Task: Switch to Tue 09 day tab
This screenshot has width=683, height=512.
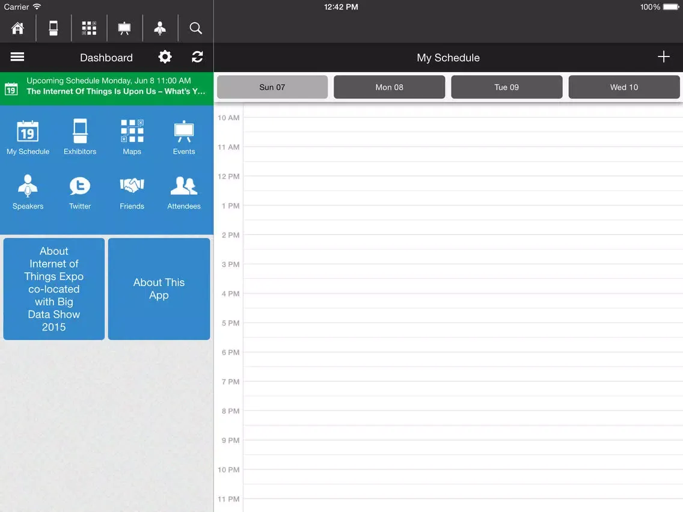Action: [x=507, y=87]
